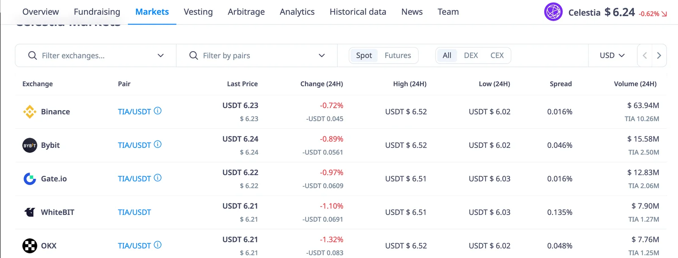
Task: Open the Fundraising tab
Action: 97,12
